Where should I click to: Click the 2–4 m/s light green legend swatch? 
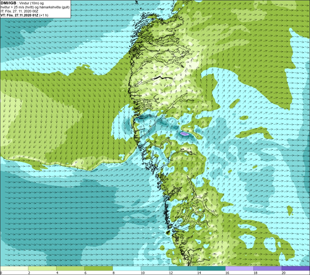coord(42,268)
